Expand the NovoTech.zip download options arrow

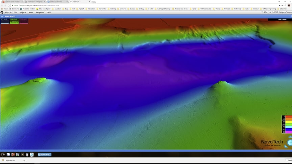click(x=24, y=160)
